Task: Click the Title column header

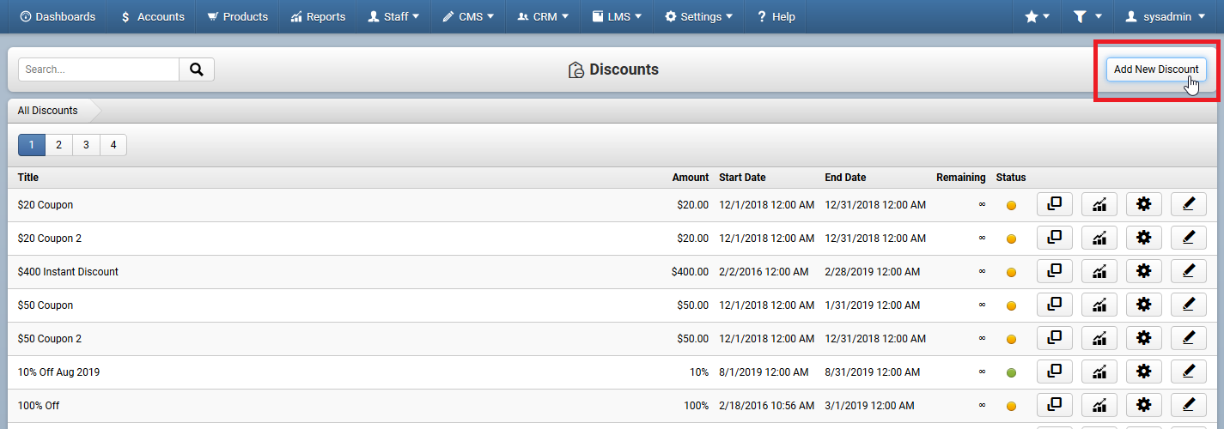Action: point(28,178)
